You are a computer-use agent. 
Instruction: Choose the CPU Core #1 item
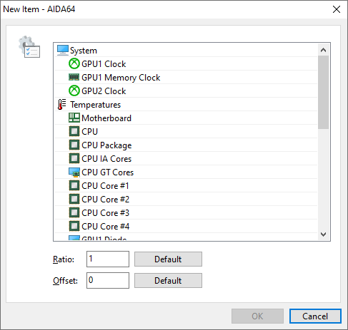point(186,185)
